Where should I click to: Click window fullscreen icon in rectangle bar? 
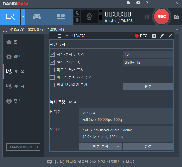[x=59, y=36]
